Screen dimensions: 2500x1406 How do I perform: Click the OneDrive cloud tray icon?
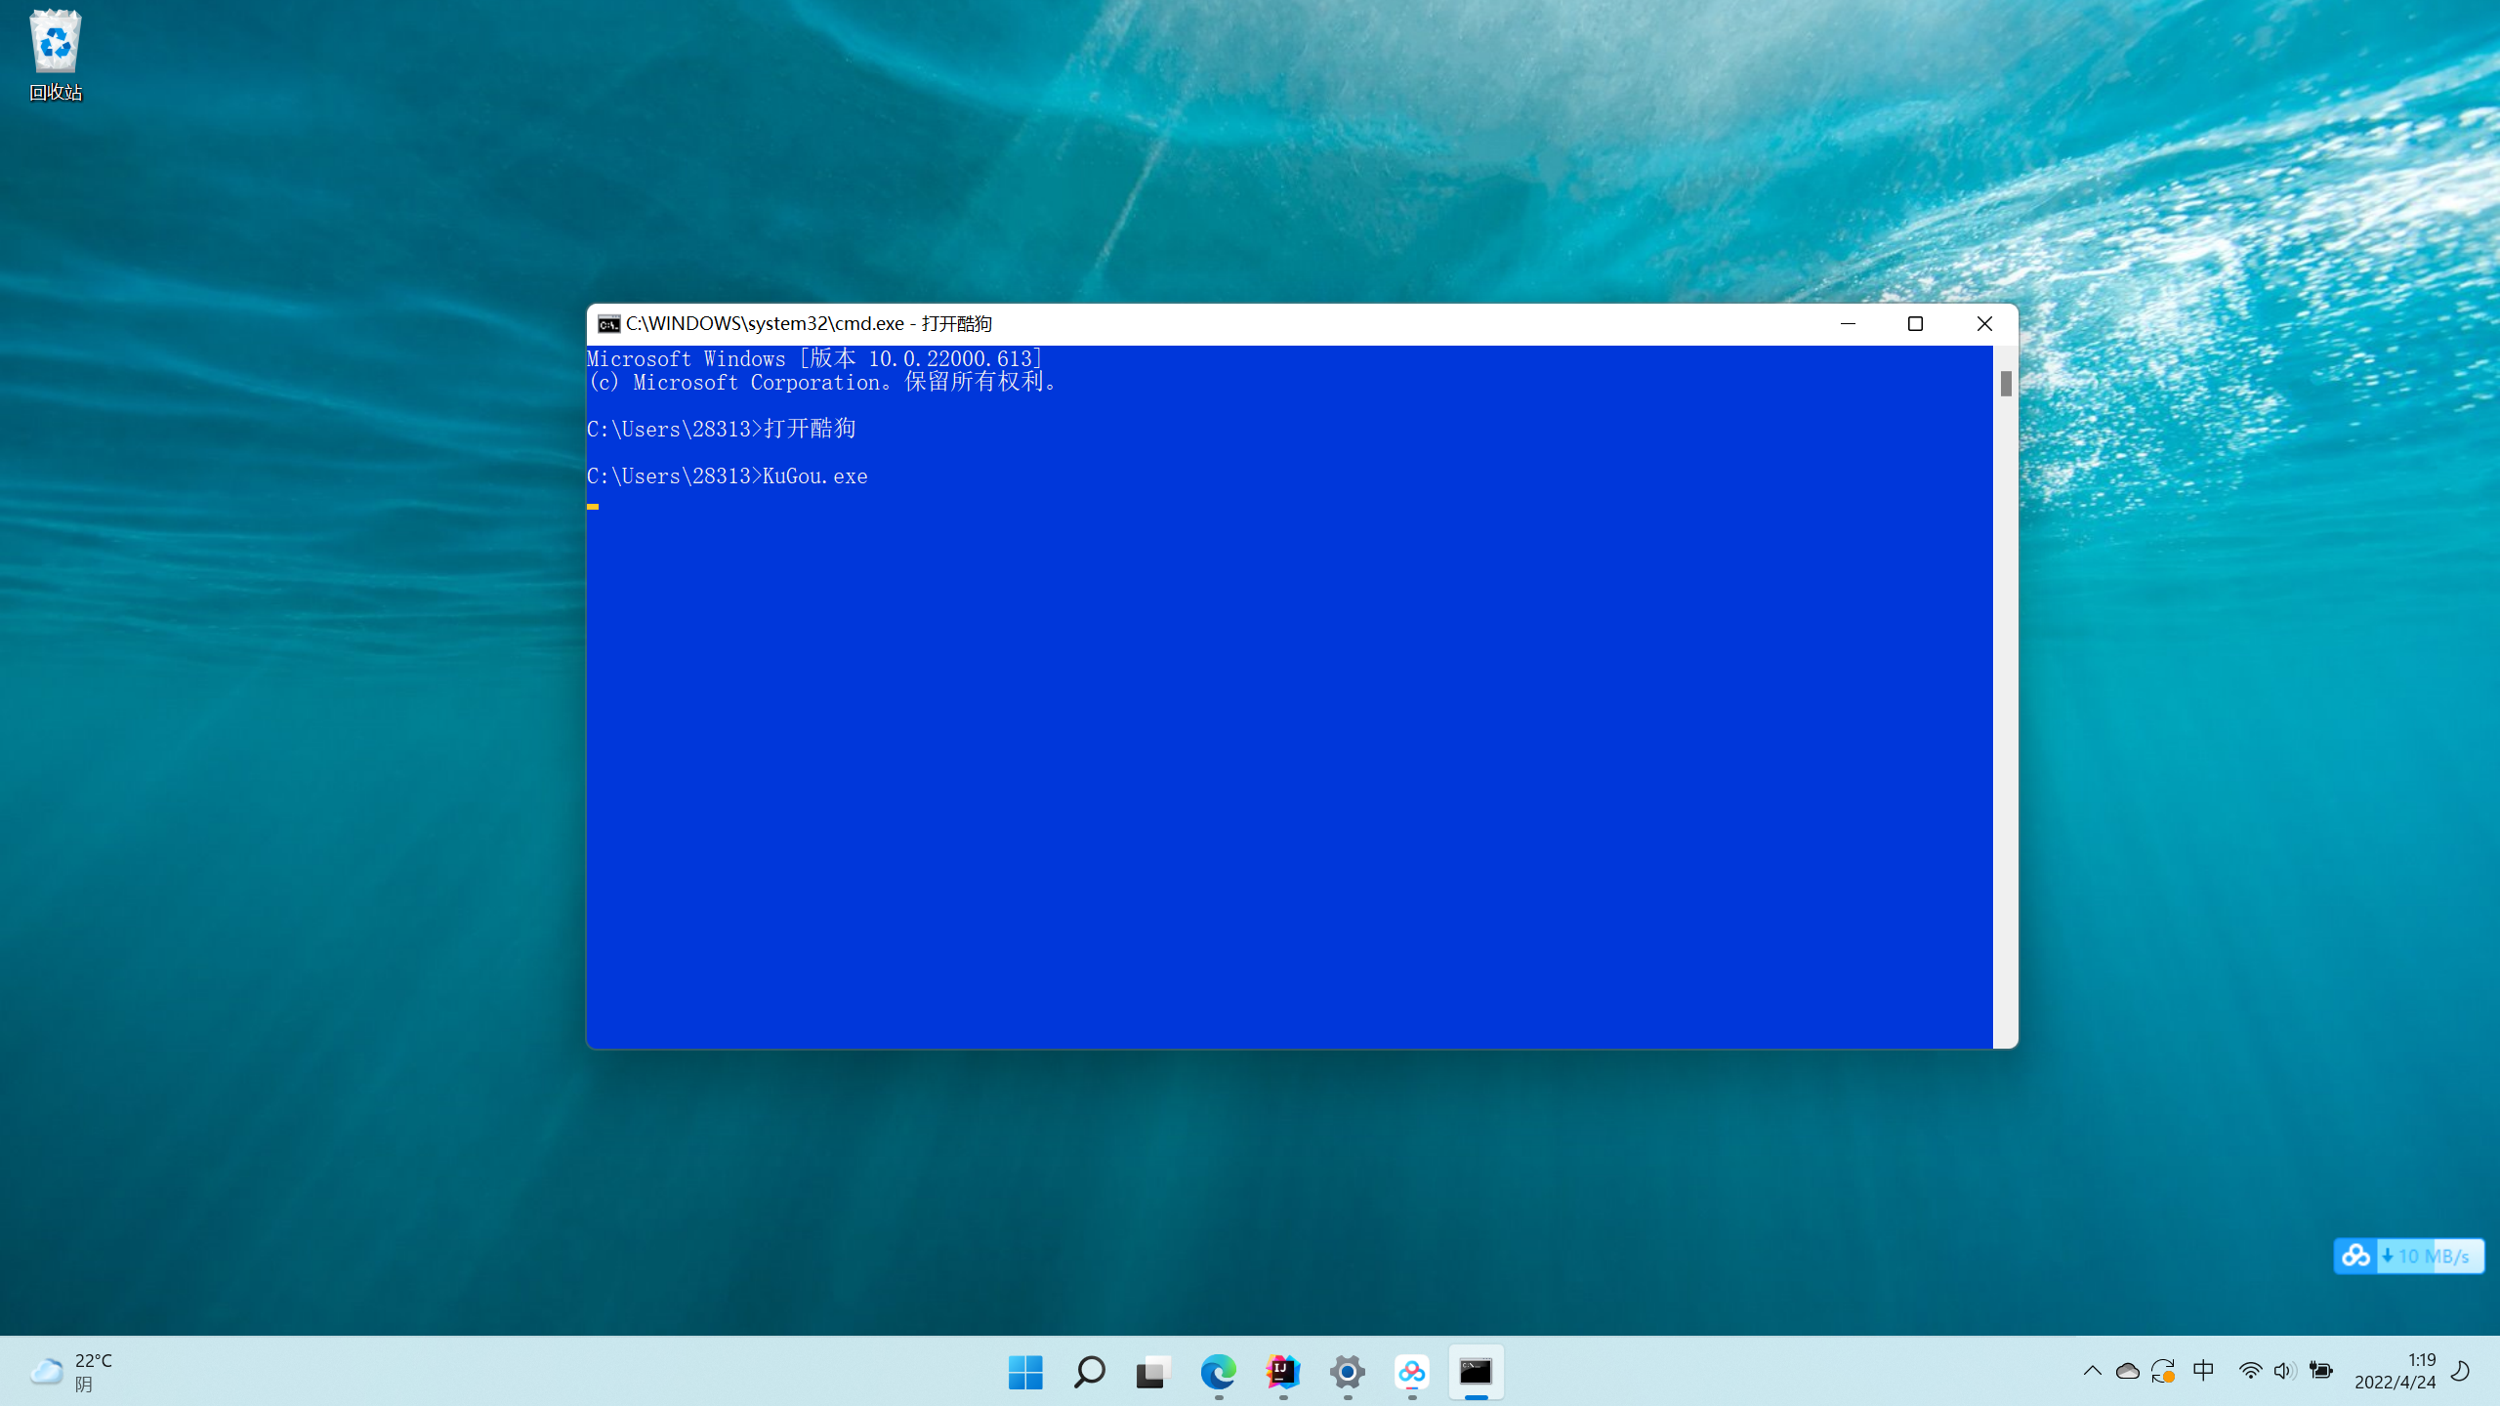2127,1371
